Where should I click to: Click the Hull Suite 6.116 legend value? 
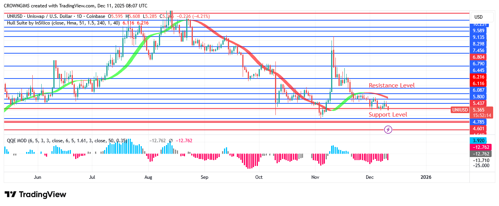point(128,23)
